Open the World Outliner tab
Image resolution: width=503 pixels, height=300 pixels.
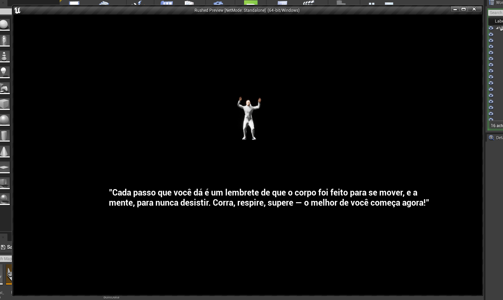coord(496,3)
